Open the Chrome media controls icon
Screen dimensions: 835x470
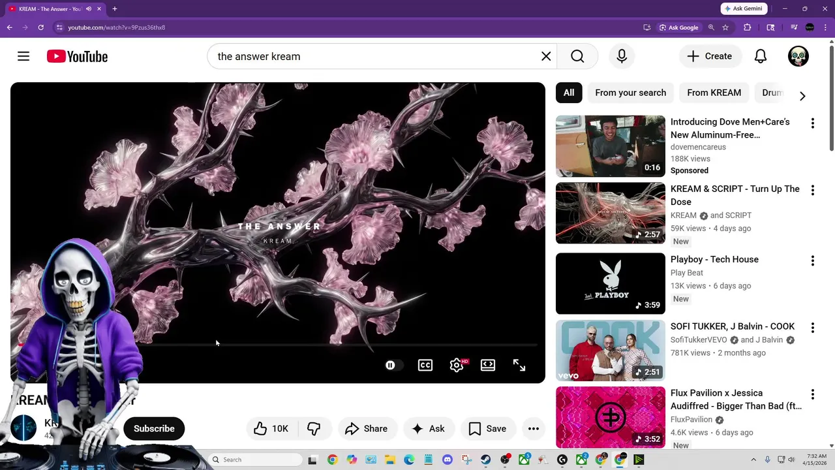coord(794,27)
